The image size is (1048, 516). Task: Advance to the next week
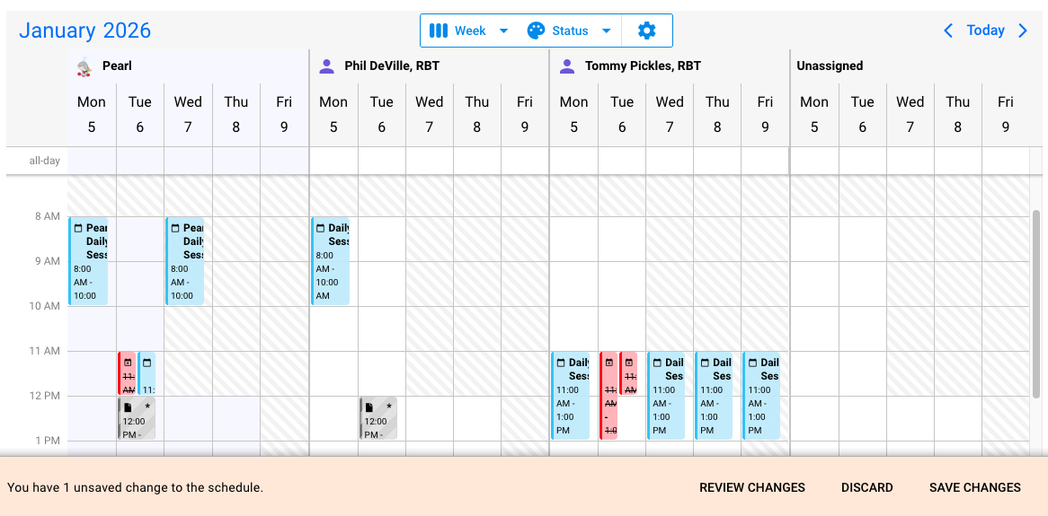point(1023,31)
